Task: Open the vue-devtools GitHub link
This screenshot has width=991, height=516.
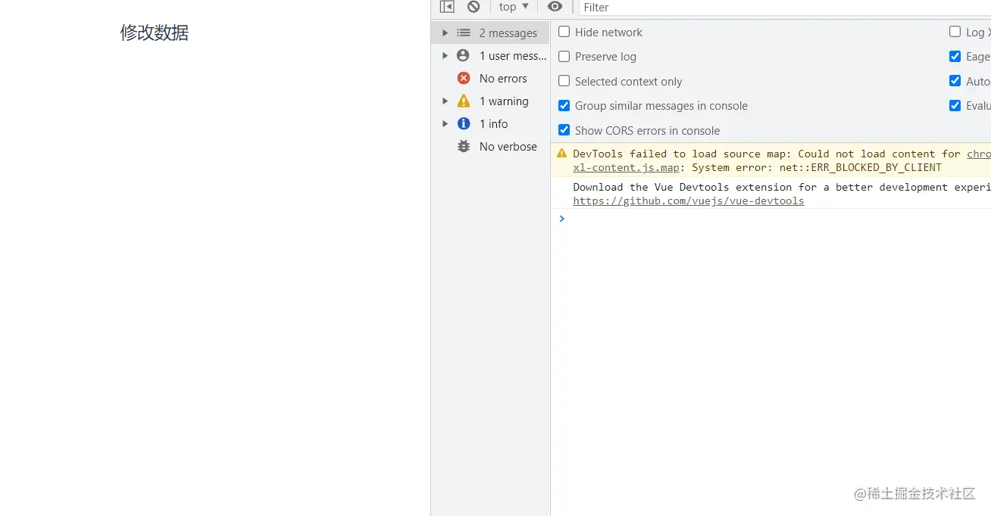Action: pos(689,201)
